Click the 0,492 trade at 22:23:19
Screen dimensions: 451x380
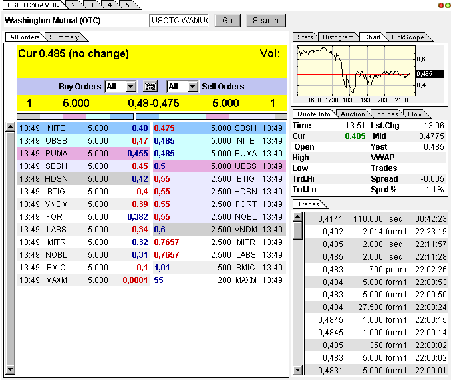[376, 232]
